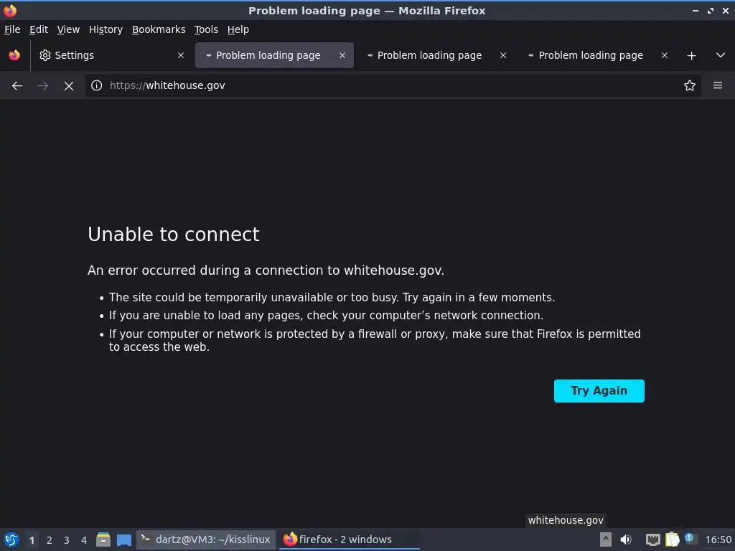Switch to the Settings tab
This screenshot has height=551, width=735.
pos(113,55)
